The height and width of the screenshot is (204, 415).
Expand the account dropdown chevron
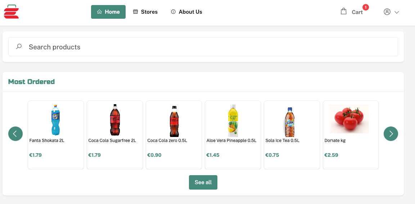397,12
